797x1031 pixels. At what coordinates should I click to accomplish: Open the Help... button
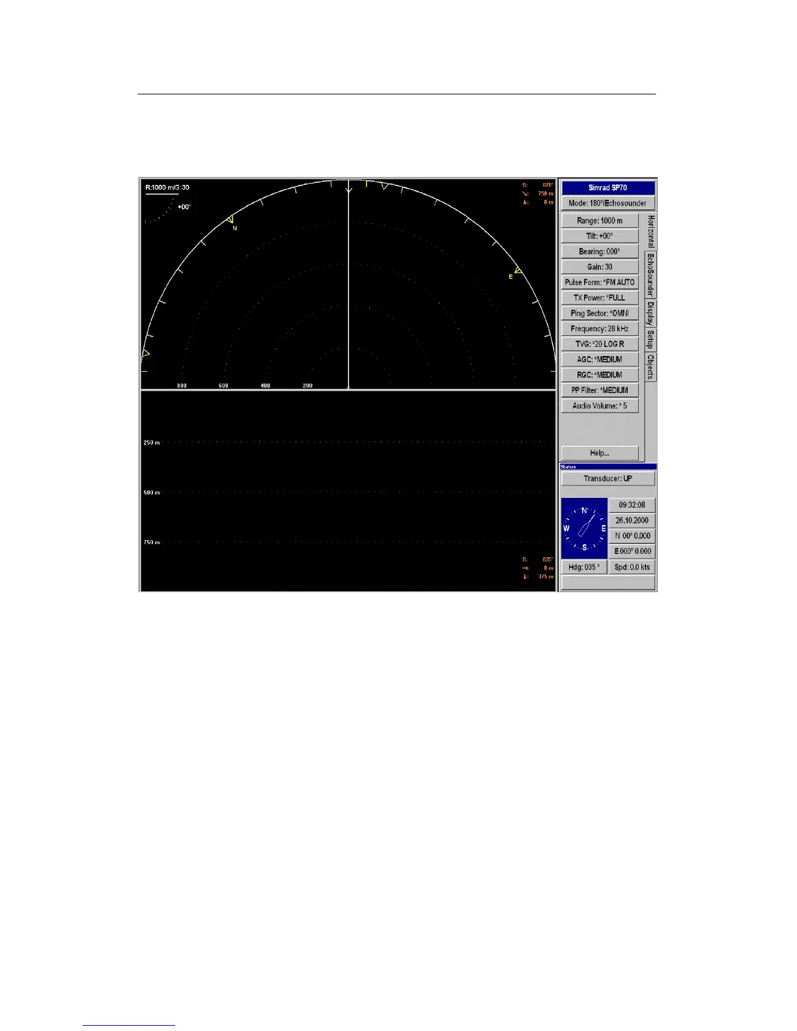tap(600, 453)
